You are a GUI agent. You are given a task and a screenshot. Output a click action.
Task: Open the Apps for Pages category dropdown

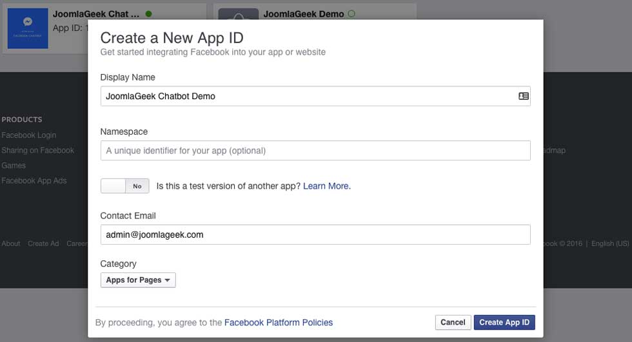[x=138, y=280]
